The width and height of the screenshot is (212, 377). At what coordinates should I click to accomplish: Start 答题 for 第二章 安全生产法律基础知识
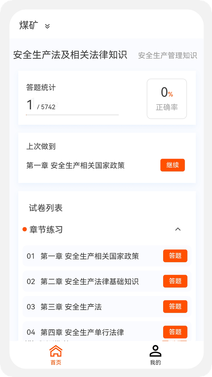tap(175, 281)
